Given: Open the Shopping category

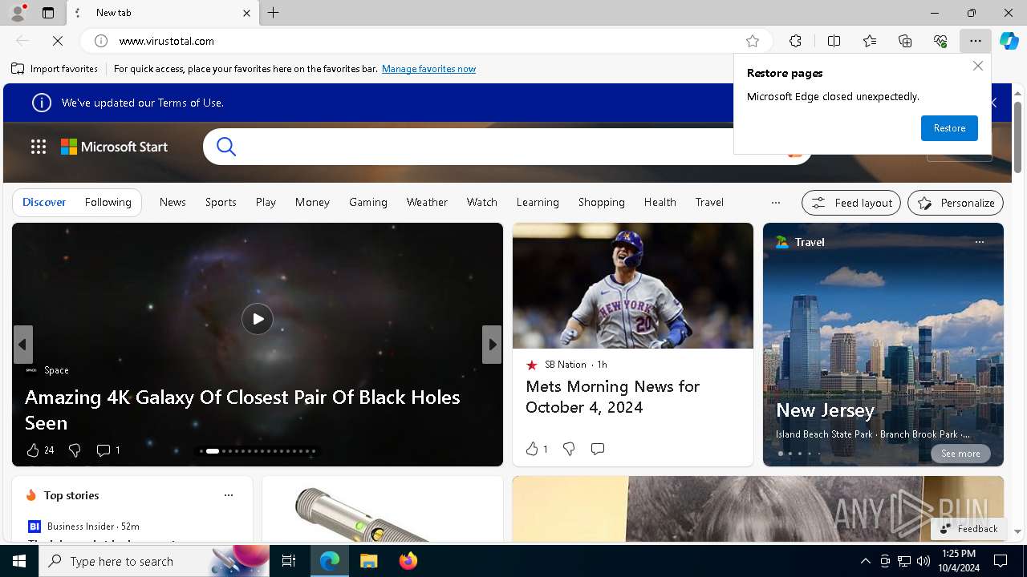Looking at the screenshot, I should [602, 202].
